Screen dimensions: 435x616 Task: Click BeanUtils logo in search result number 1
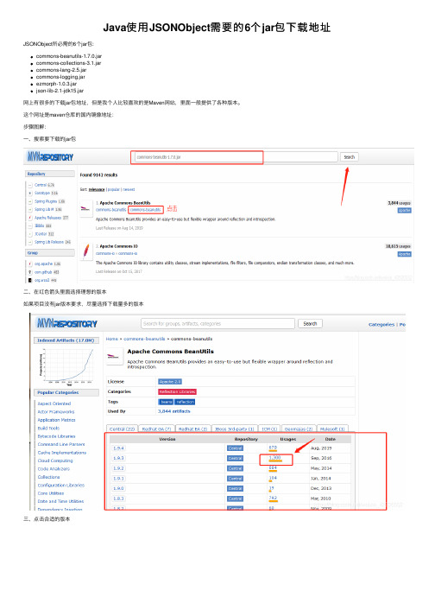tap(85, 208)
